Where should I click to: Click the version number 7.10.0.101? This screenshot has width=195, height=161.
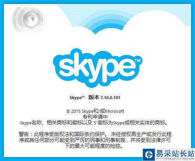click(x=110, y=98)
